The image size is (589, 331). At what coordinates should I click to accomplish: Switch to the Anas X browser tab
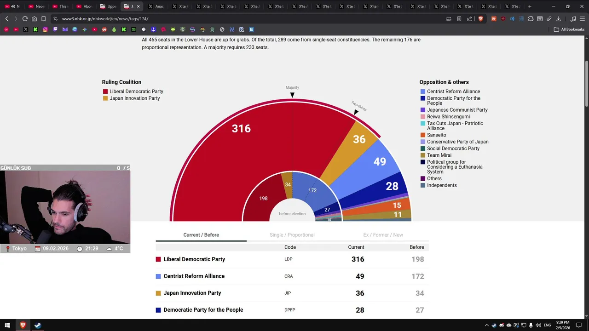point(156,6)
